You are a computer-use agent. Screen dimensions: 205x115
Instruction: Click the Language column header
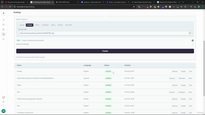[x=87, y=65]
